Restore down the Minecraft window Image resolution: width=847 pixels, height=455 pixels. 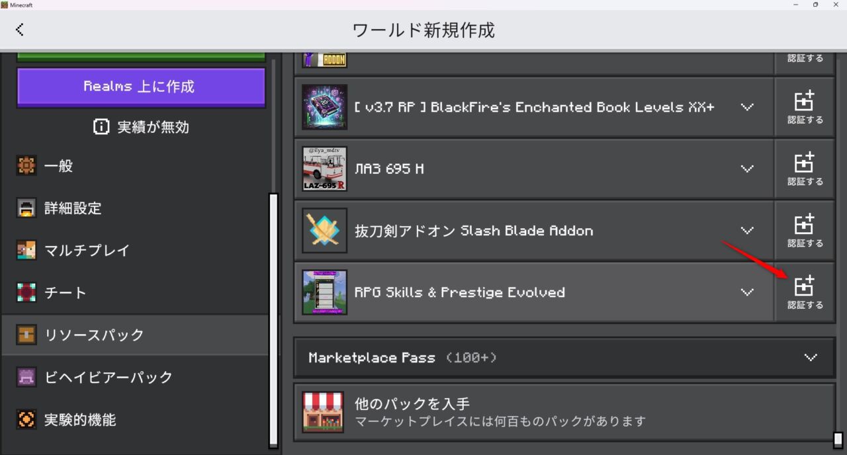point(815,5)
